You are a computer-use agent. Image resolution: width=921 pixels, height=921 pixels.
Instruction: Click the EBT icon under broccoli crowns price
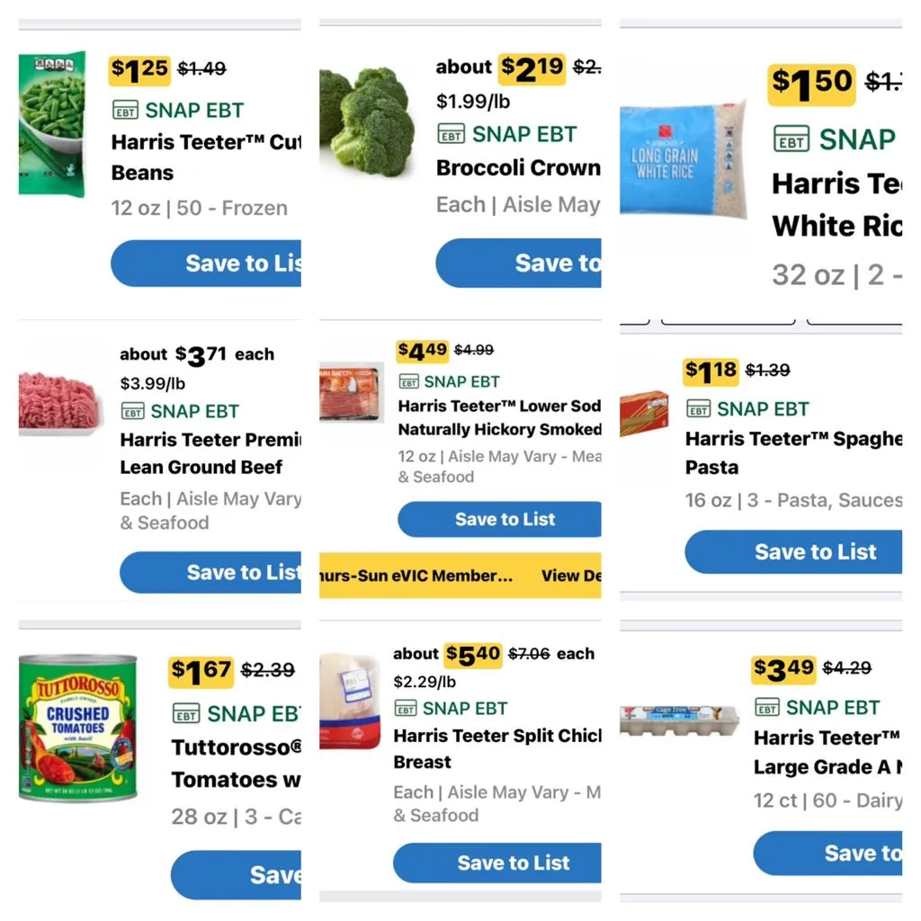451,134
